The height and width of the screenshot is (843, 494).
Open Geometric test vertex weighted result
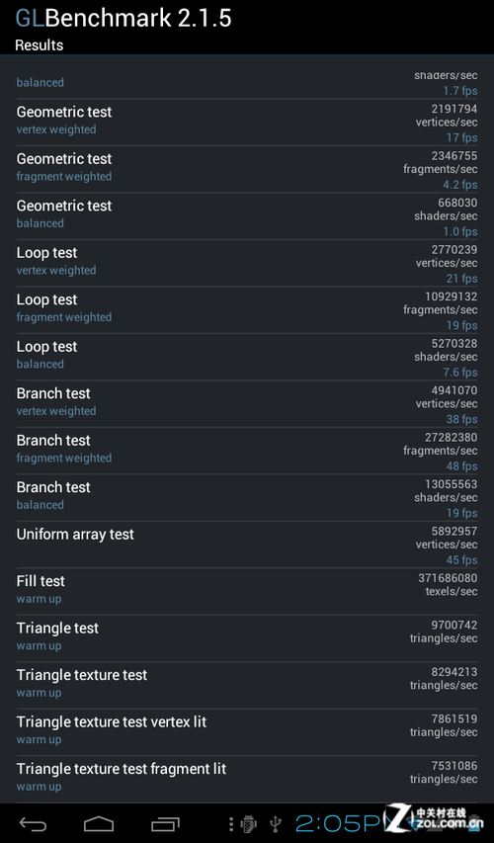247,123
